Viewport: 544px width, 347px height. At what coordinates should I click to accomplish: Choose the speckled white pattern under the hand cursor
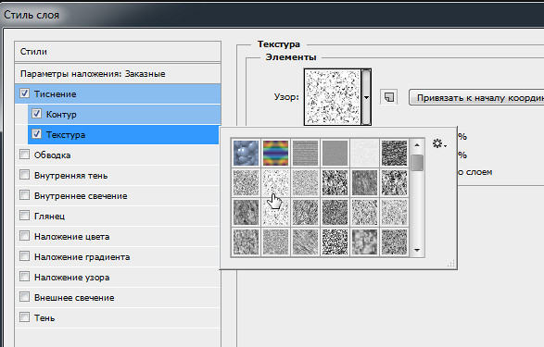coord(275,182)
